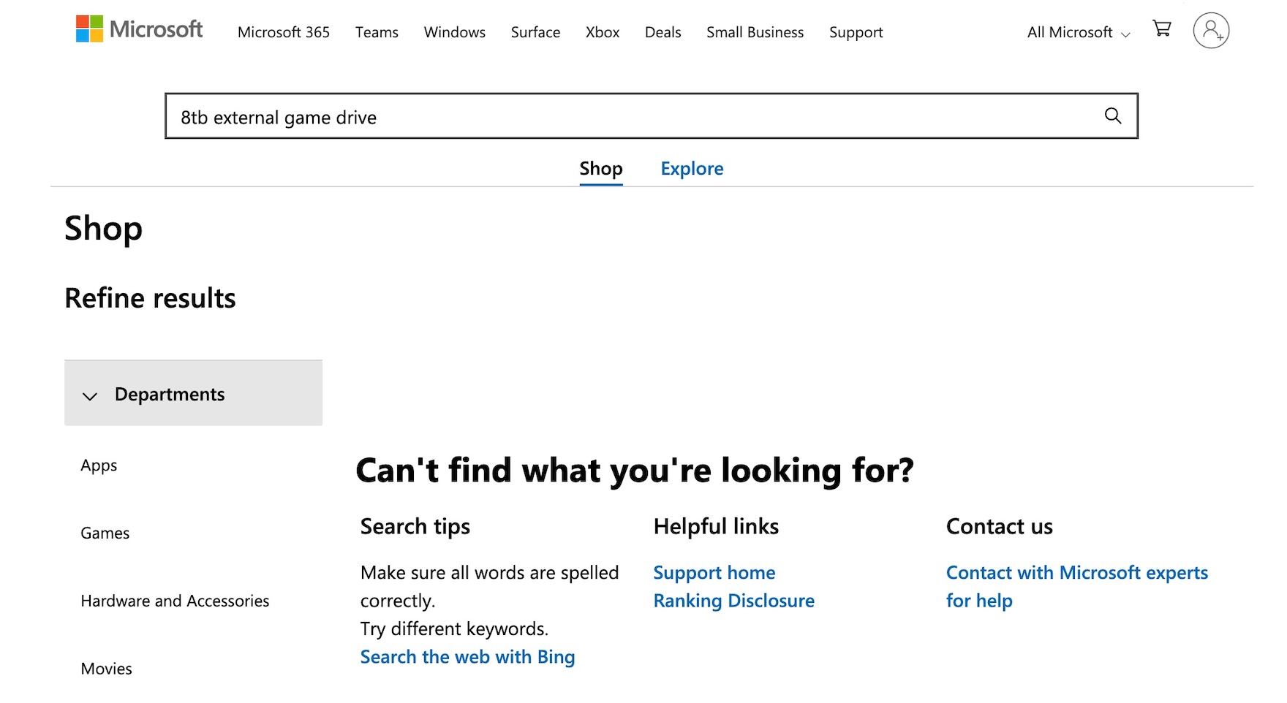
Task: Filter by Hardware and Accessories department
Action: tap(175, 601)
